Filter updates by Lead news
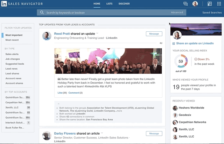 click(x=12, y=69)
